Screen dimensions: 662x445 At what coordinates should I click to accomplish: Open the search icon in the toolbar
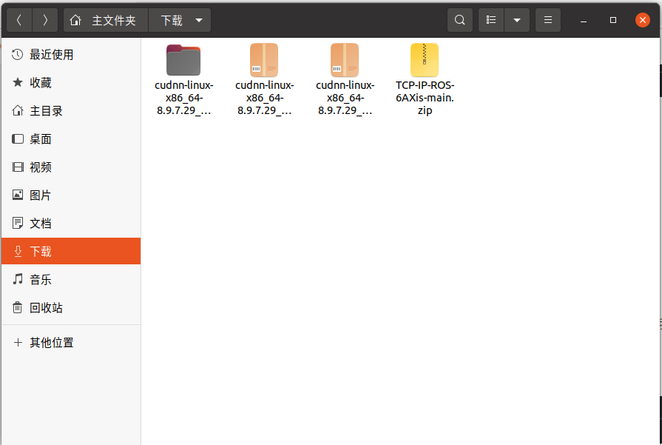point(459,20)
